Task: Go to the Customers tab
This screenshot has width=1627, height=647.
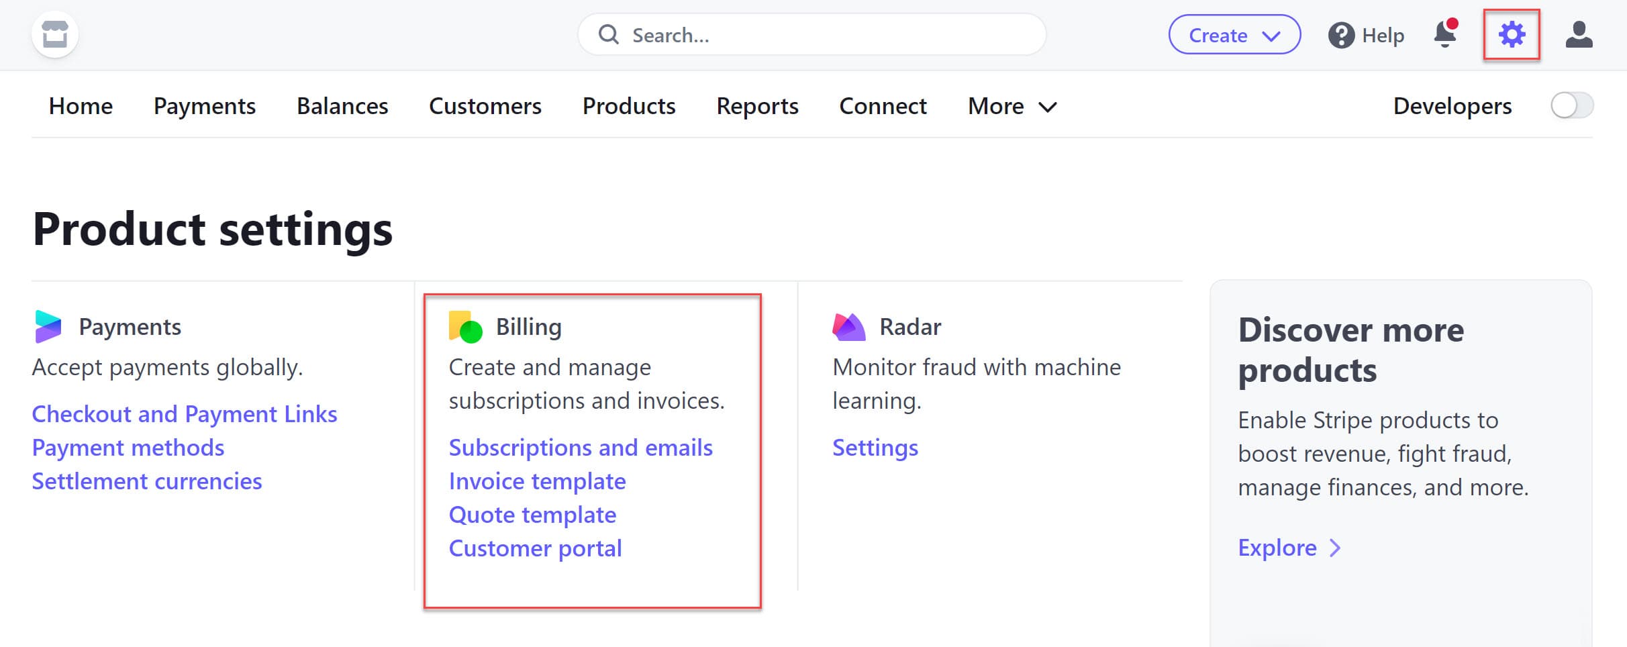Action: pos(485,106)
